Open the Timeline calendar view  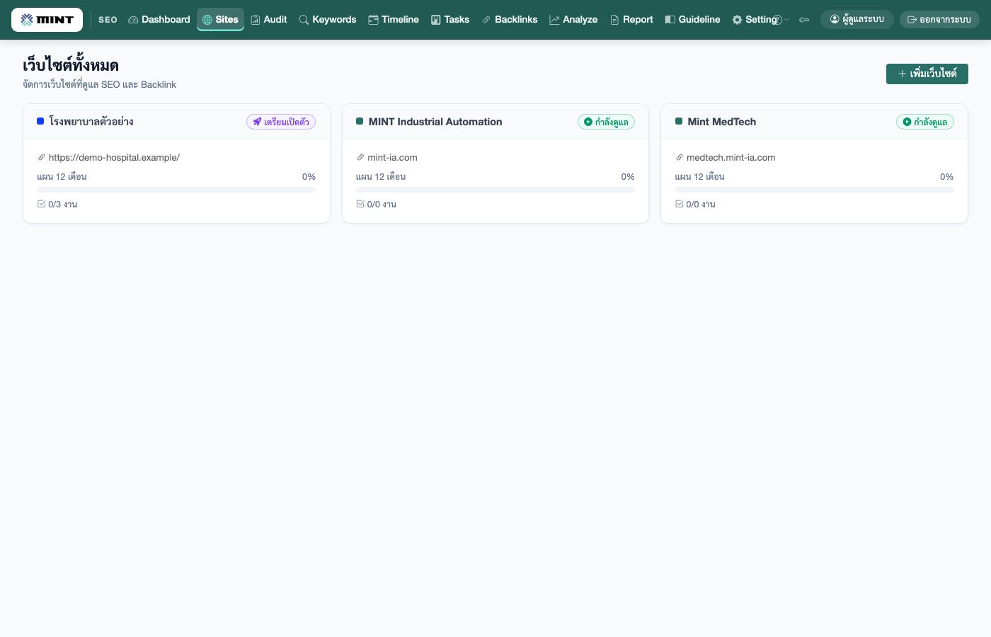(394, 20)
